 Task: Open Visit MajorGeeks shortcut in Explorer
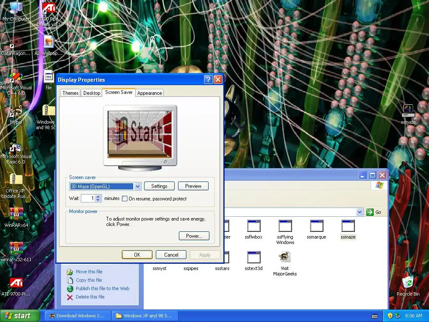pyautogui.click(x=285, y=263)
